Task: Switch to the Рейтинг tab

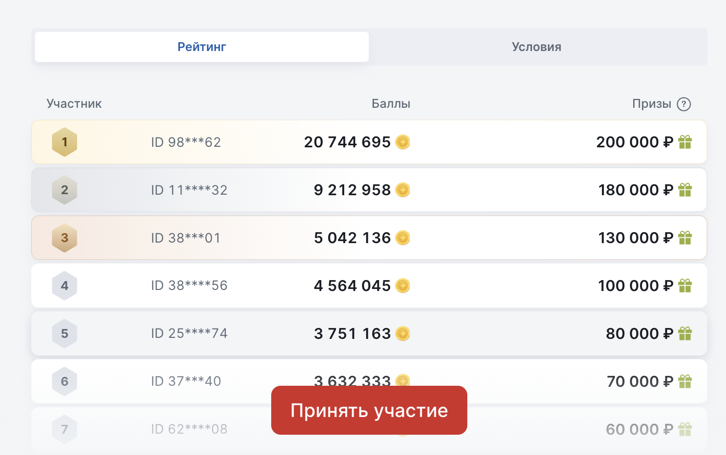Action: tap(202, 47)
